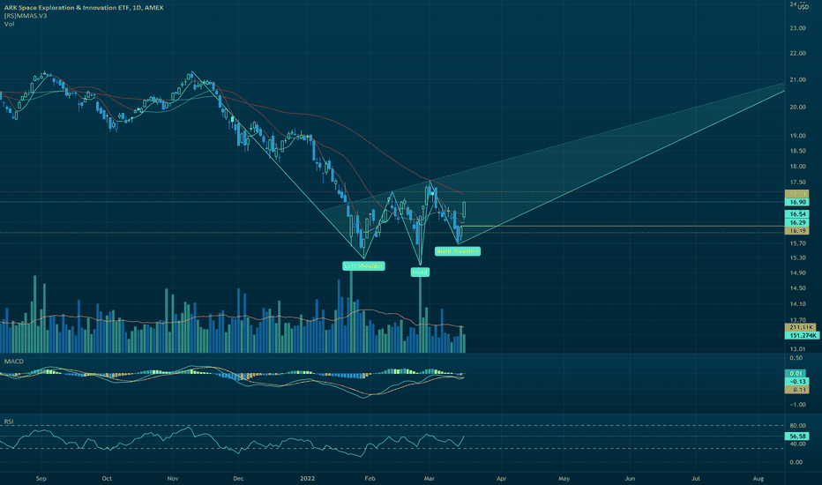Image resolution: width=822 pixels, height=485 pixels.
Task: Click Jun on the time axis
Action: (630, 478)
